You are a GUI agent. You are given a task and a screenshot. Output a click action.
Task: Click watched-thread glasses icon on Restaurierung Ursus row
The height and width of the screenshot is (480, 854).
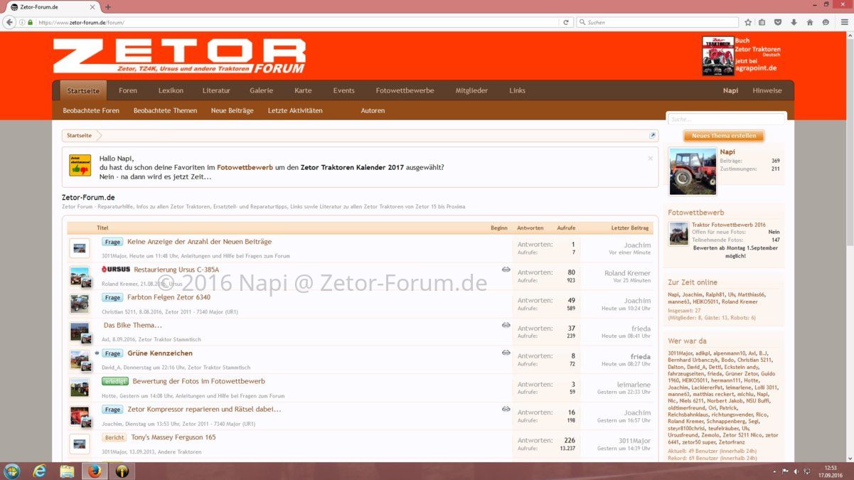506,270
